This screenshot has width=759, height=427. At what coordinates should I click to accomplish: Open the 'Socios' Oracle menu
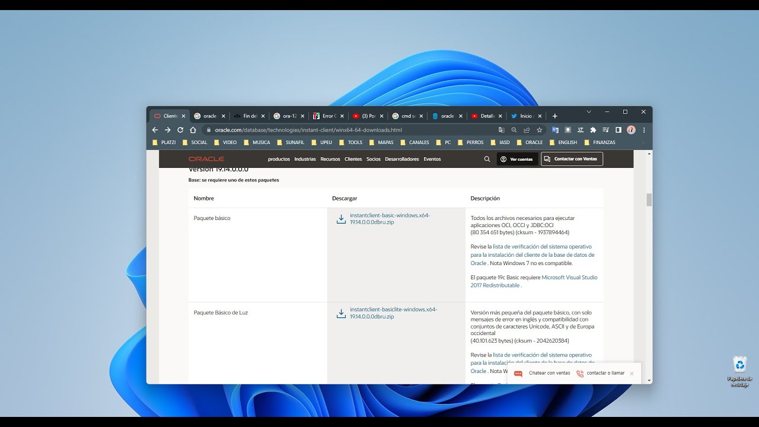click(x=374, y=159)
